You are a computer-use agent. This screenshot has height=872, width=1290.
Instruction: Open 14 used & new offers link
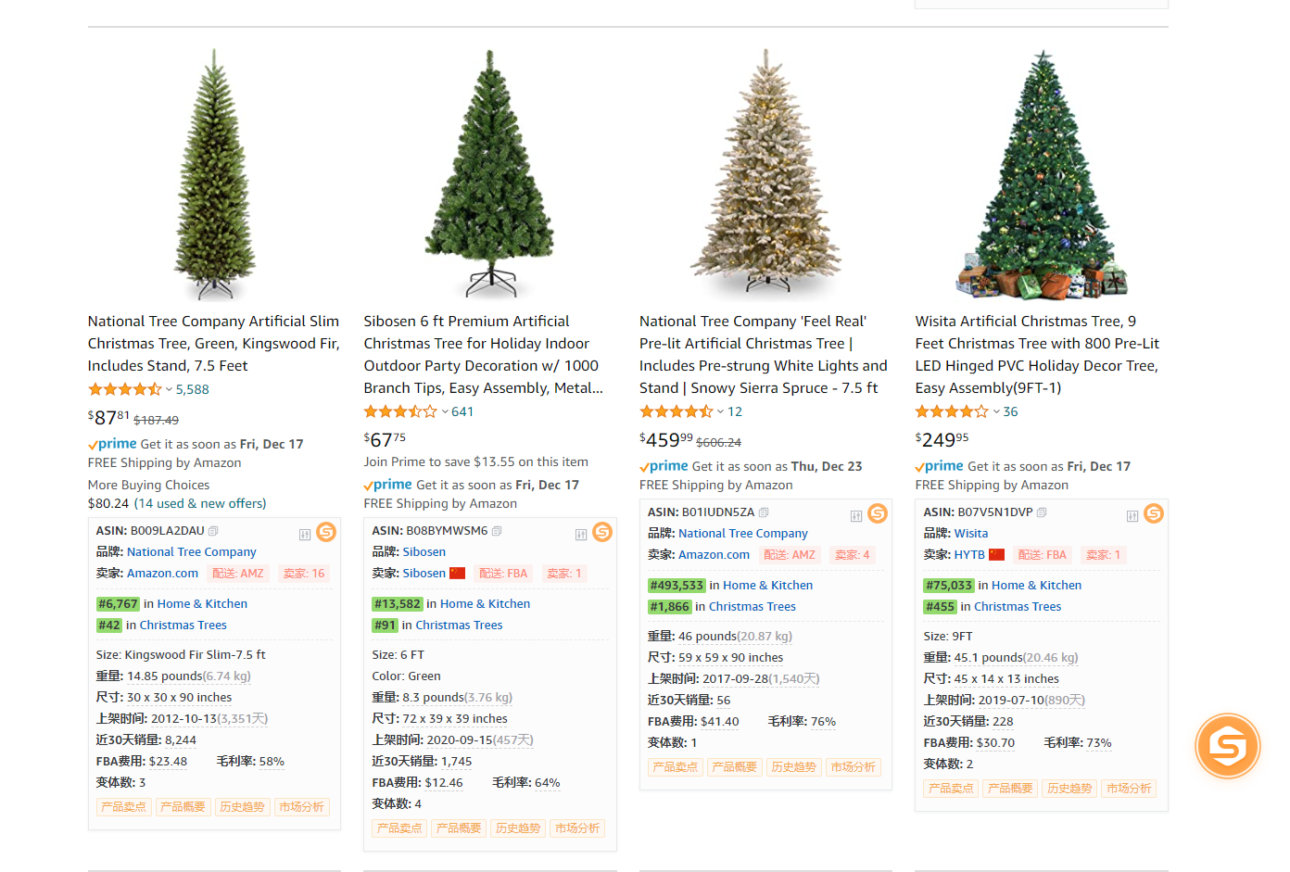(200, 504)
